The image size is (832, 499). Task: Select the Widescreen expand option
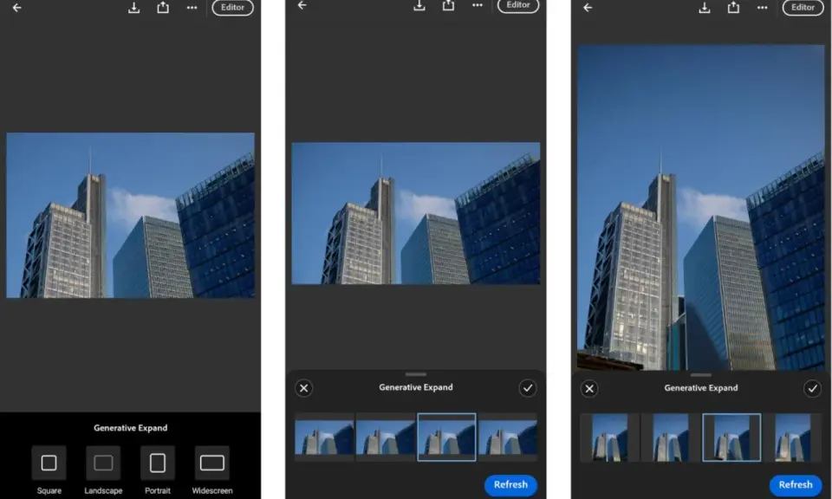click(x=211, y=463)
